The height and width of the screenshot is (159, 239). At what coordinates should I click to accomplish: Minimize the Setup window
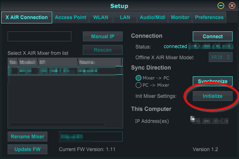pyautogui.click(x=221, y=6)
